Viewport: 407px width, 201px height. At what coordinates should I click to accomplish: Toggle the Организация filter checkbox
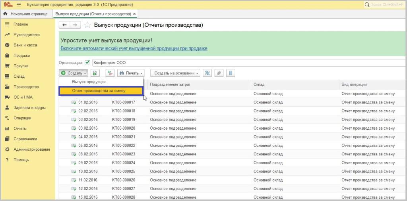coord(87,62)
